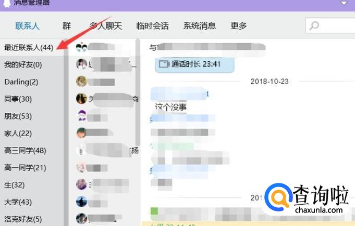Select contact with twin cartoon avatar

[x=81, y=47]
